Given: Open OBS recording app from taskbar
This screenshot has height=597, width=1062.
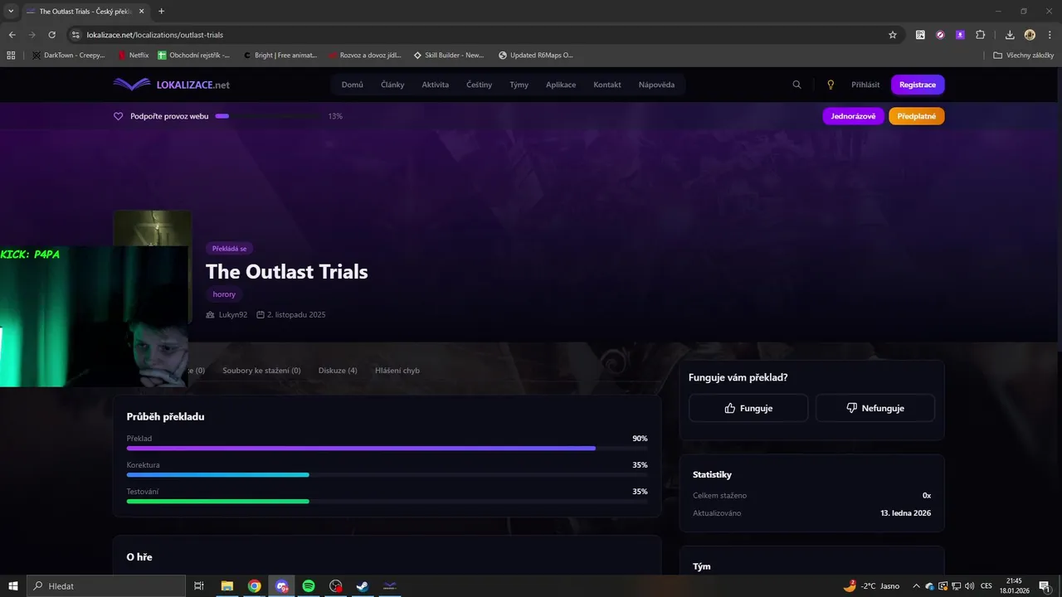Looking at the screenshot, I should tap(335, 586).
